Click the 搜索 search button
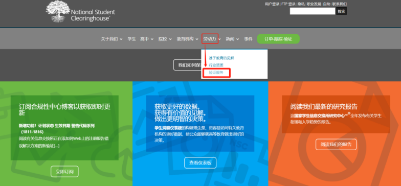 342,11
